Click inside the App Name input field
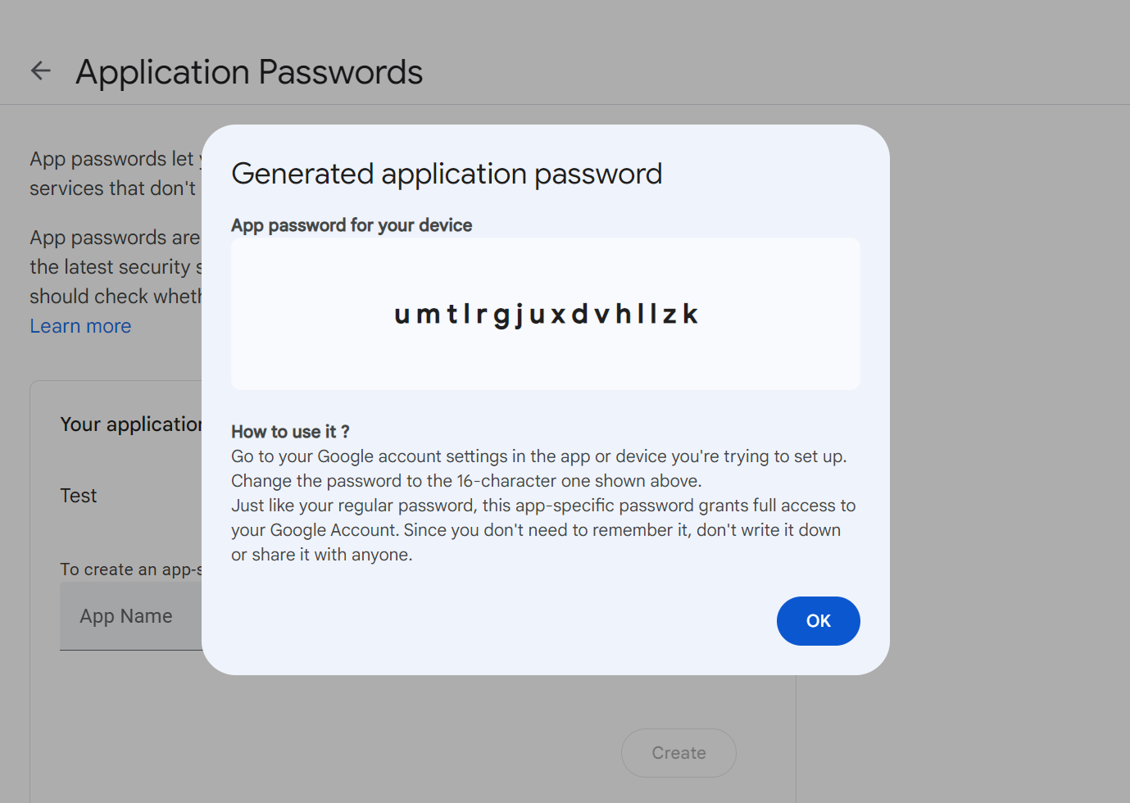The image size is (1130, 803). pyautogui.click(x=131, y=615)
